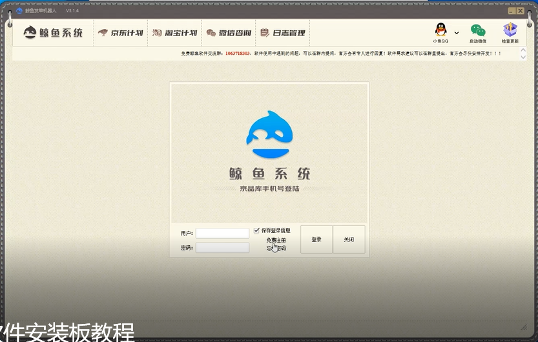The height and width of the screenshot is (342, 538).
Task: Focus the 用户 input field
Action: pos(222,233)
